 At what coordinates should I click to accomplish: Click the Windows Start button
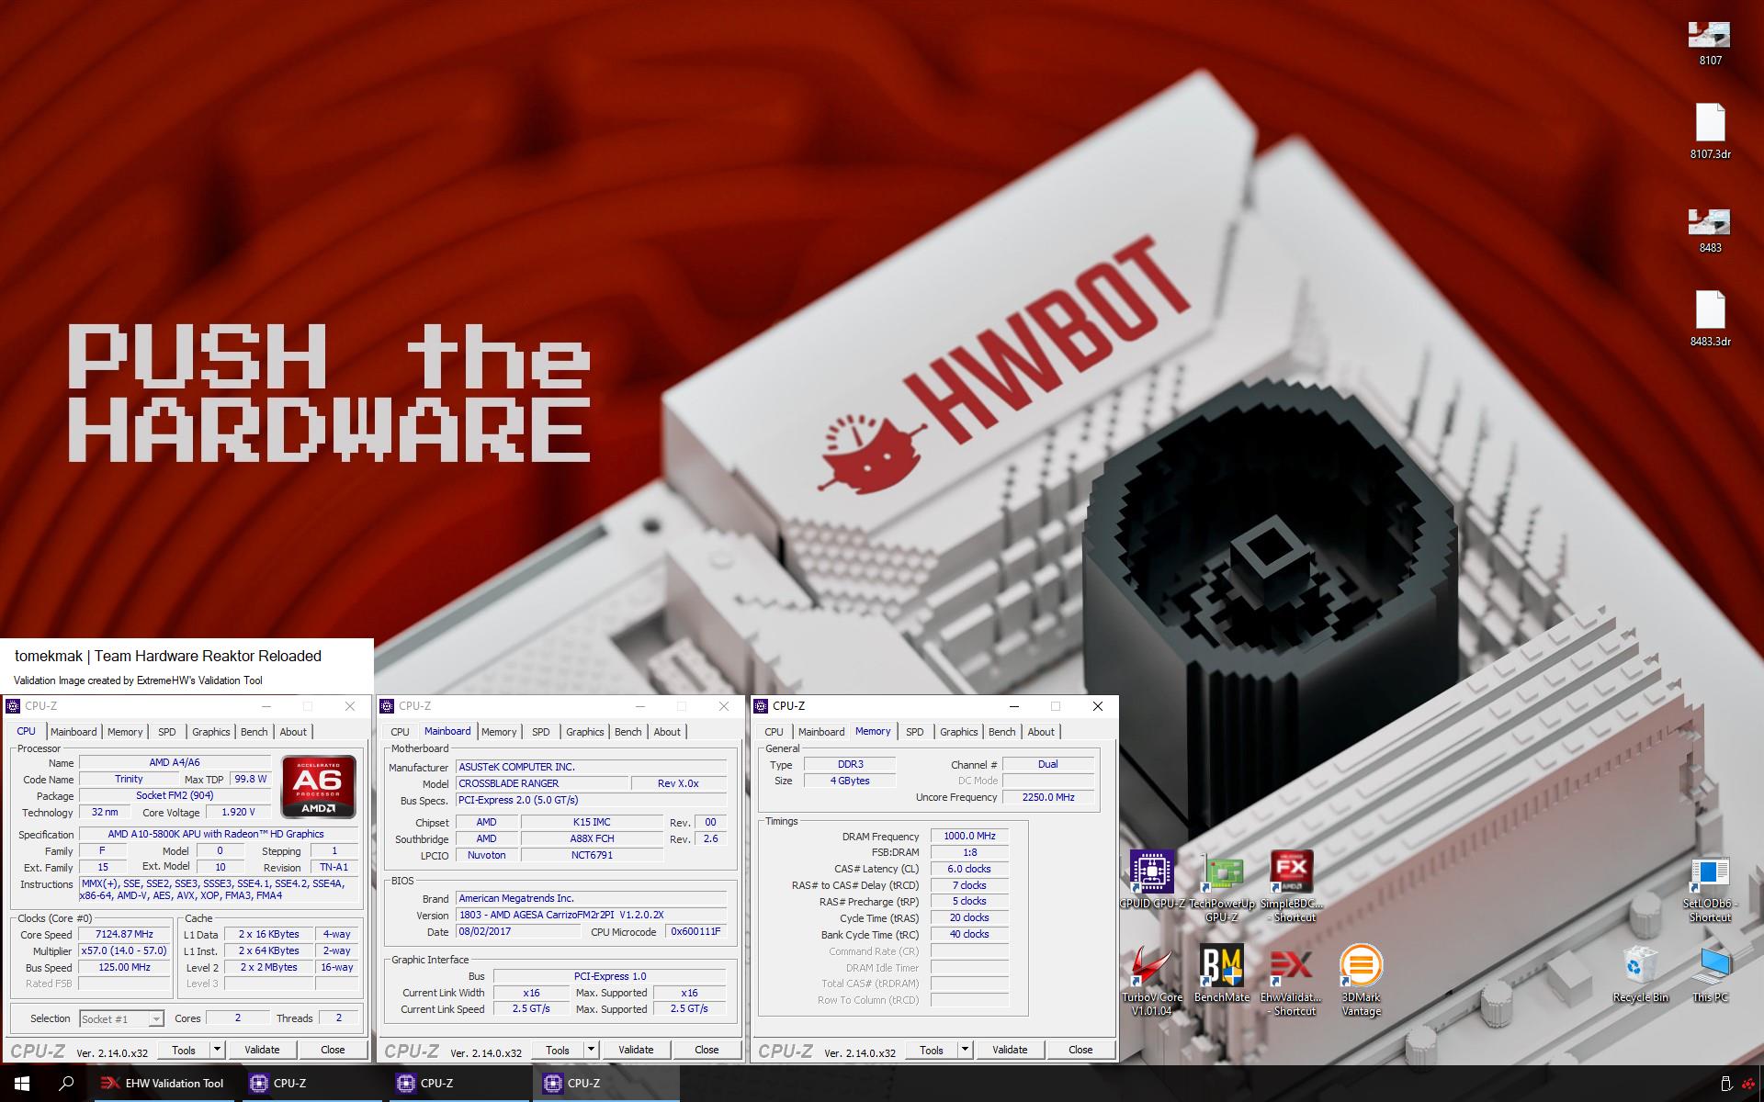[x=22, y=1084]
